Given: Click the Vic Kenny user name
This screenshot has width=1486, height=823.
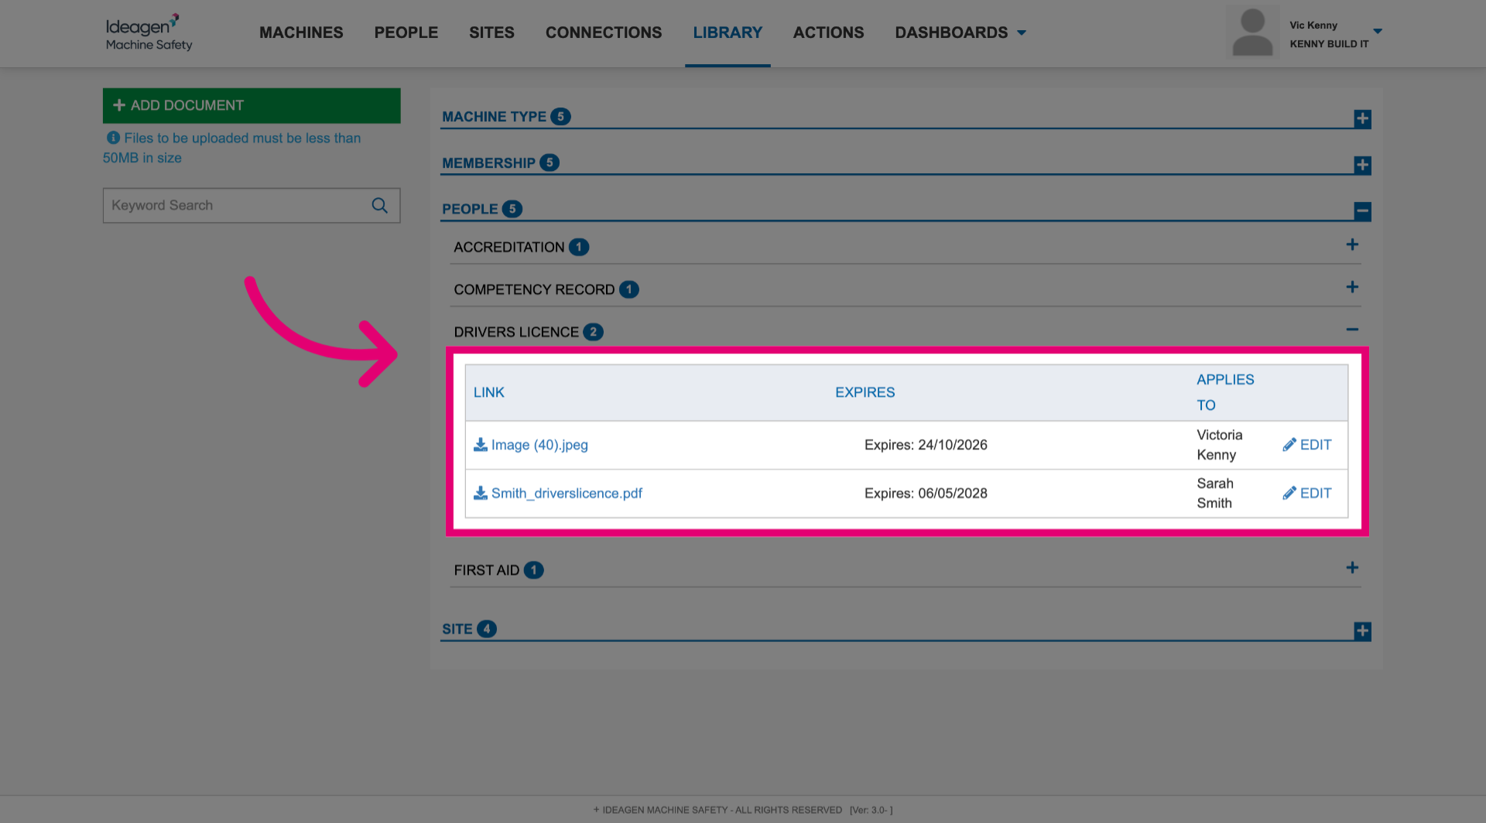Looking at the screenshot, I should pyautogui.click(x=1313, y=26).
